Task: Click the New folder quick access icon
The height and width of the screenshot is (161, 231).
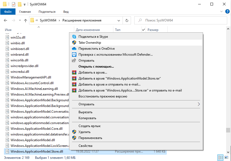Action: (20, 4)
